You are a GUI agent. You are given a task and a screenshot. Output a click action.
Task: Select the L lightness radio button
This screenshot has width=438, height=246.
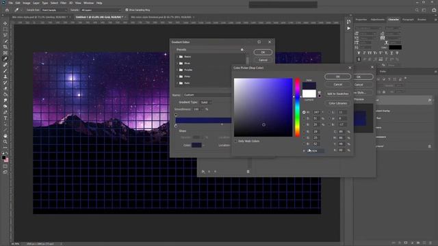(329, 112)
